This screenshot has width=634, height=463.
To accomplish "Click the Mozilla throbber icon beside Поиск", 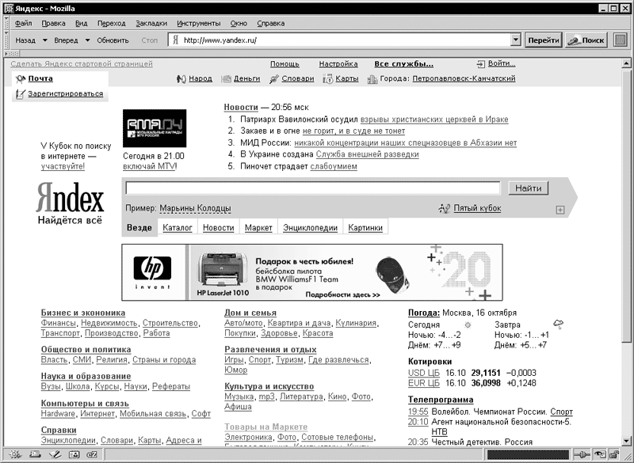I will click(621, 40).
